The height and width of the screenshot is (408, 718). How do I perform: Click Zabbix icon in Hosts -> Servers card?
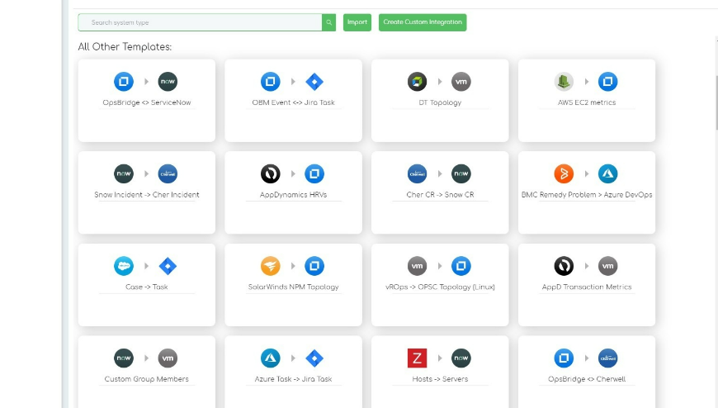pos(417,358)
